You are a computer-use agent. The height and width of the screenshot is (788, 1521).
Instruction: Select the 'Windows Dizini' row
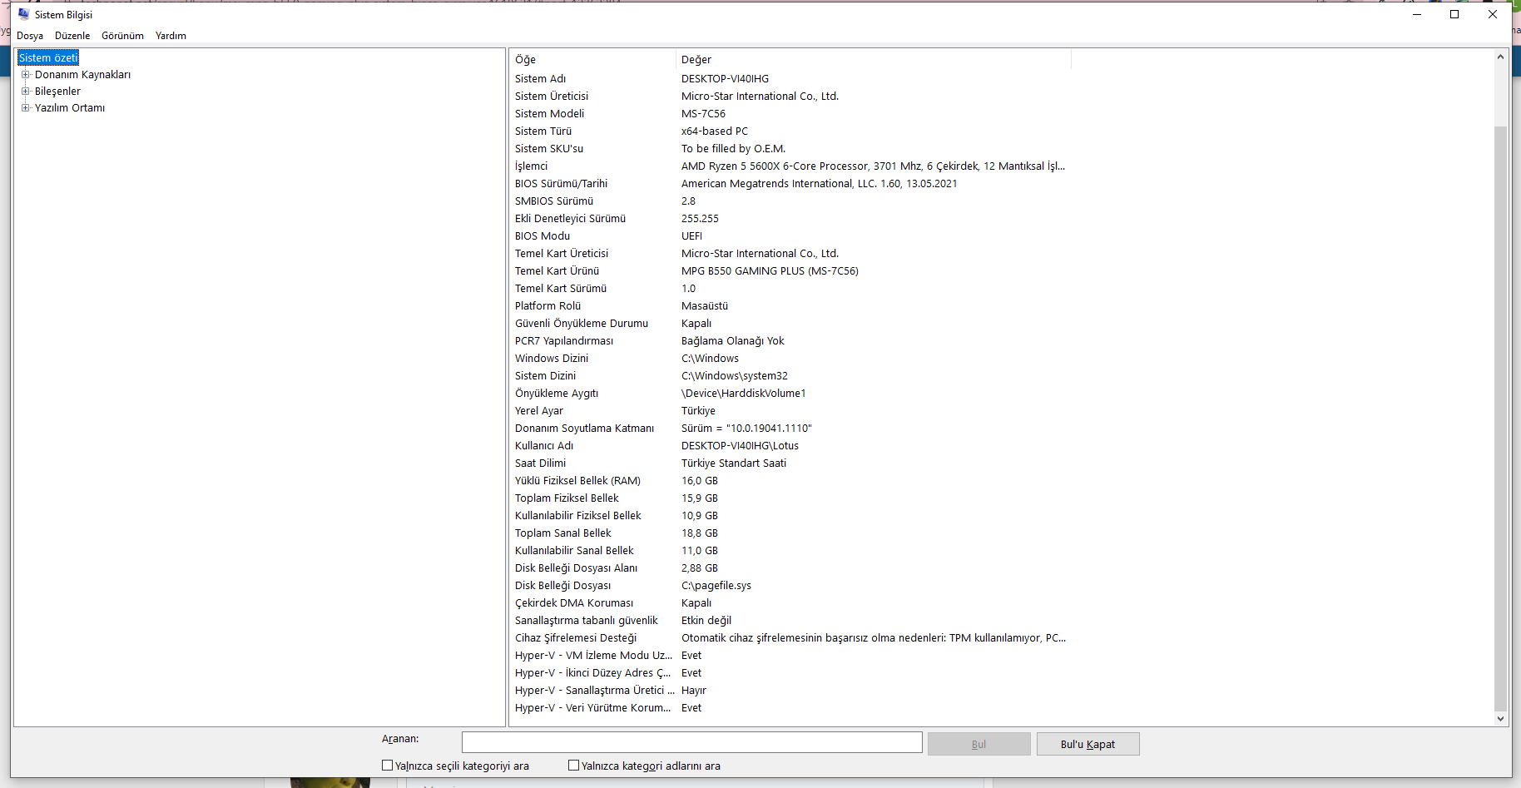790,359
